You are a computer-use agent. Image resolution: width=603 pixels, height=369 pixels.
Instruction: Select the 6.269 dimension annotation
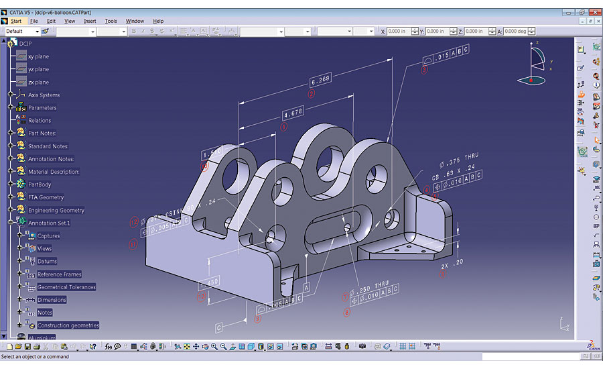coord(320,79)
